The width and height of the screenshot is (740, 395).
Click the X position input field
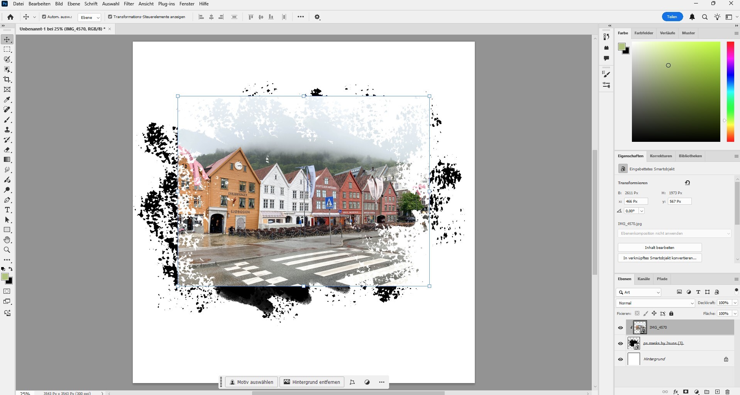[x=636, y=202]
